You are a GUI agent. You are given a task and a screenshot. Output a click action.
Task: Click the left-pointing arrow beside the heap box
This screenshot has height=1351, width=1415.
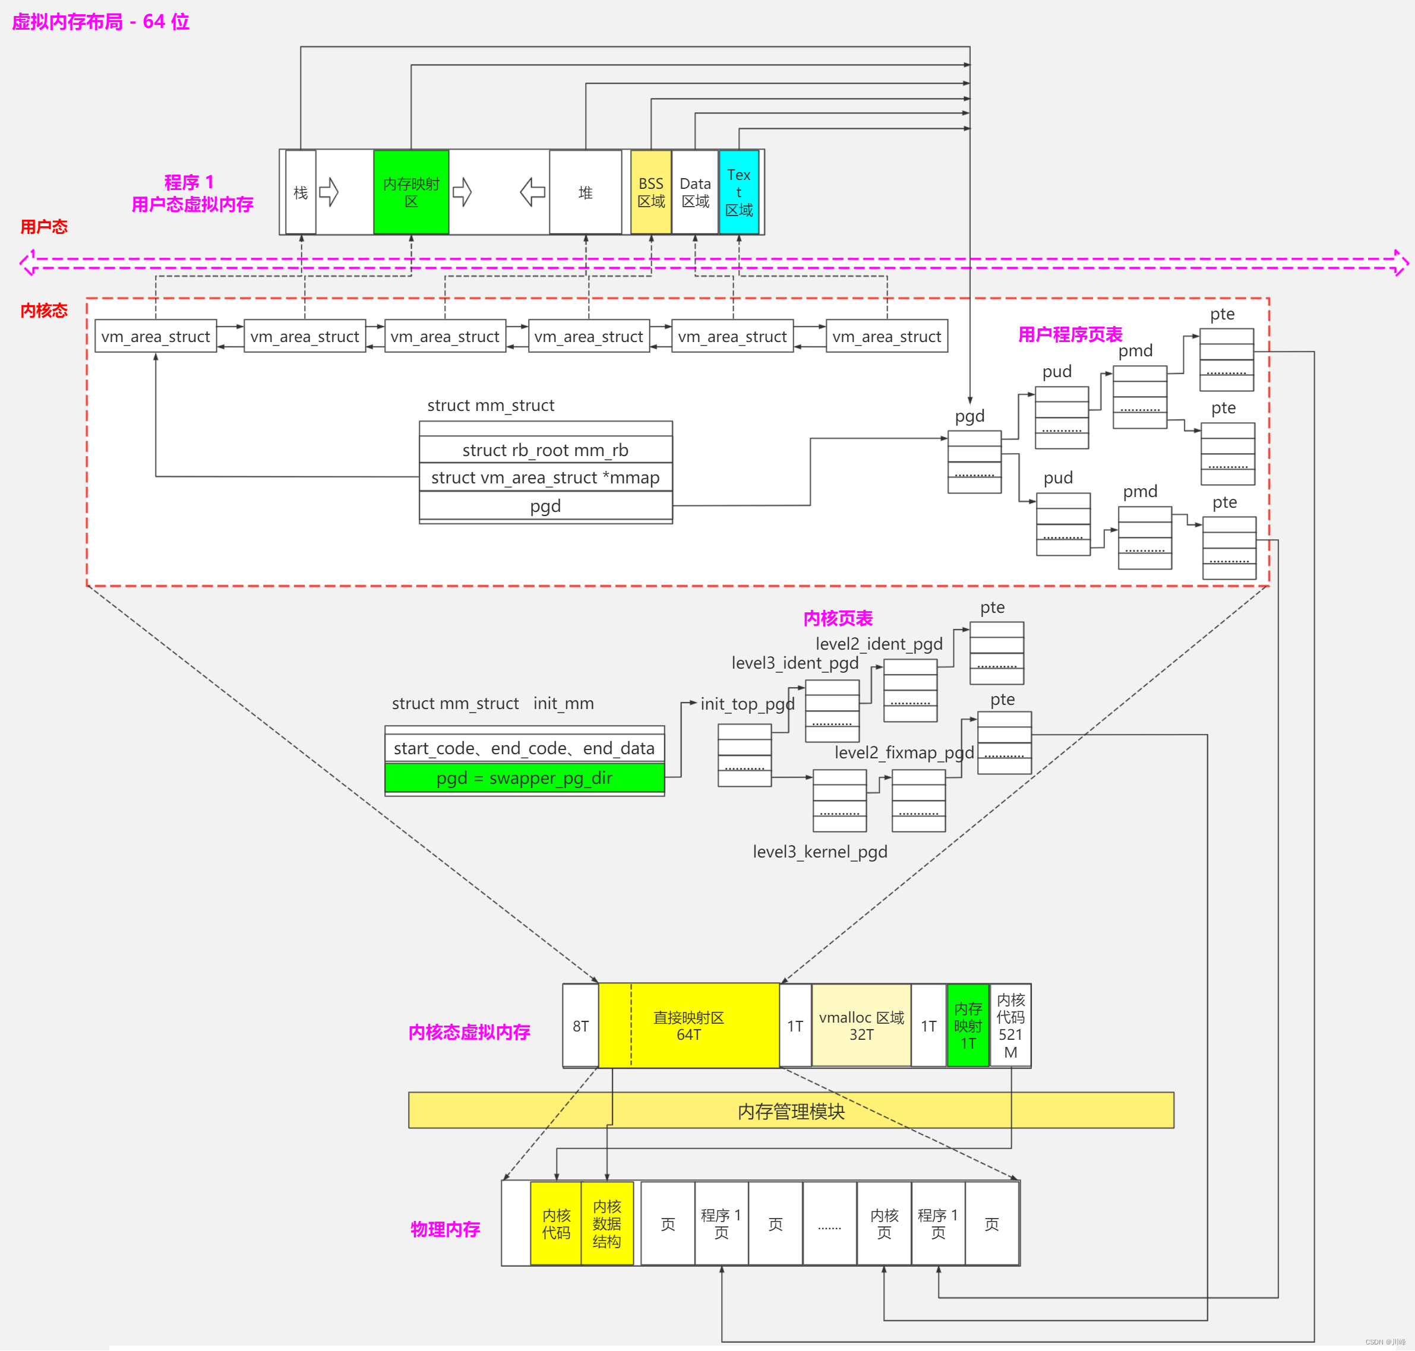point(532,192)
